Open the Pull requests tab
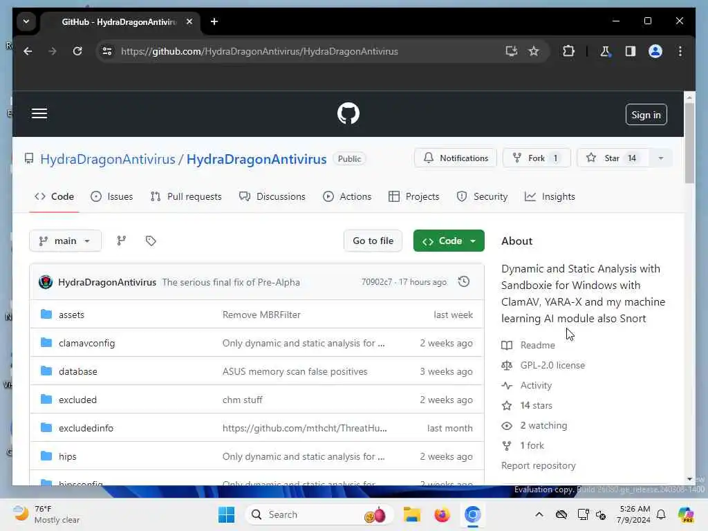 (x=186, y=196)
